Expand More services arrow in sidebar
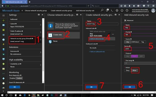 [3, 91]
